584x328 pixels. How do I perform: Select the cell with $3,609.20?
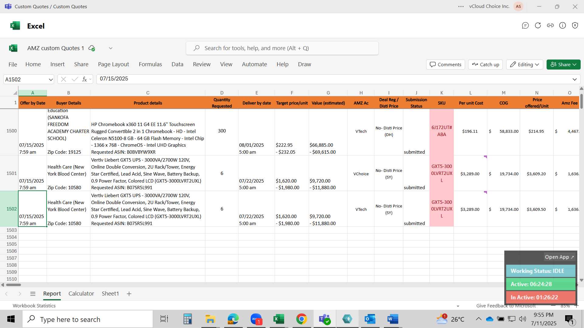pos(537,173)
